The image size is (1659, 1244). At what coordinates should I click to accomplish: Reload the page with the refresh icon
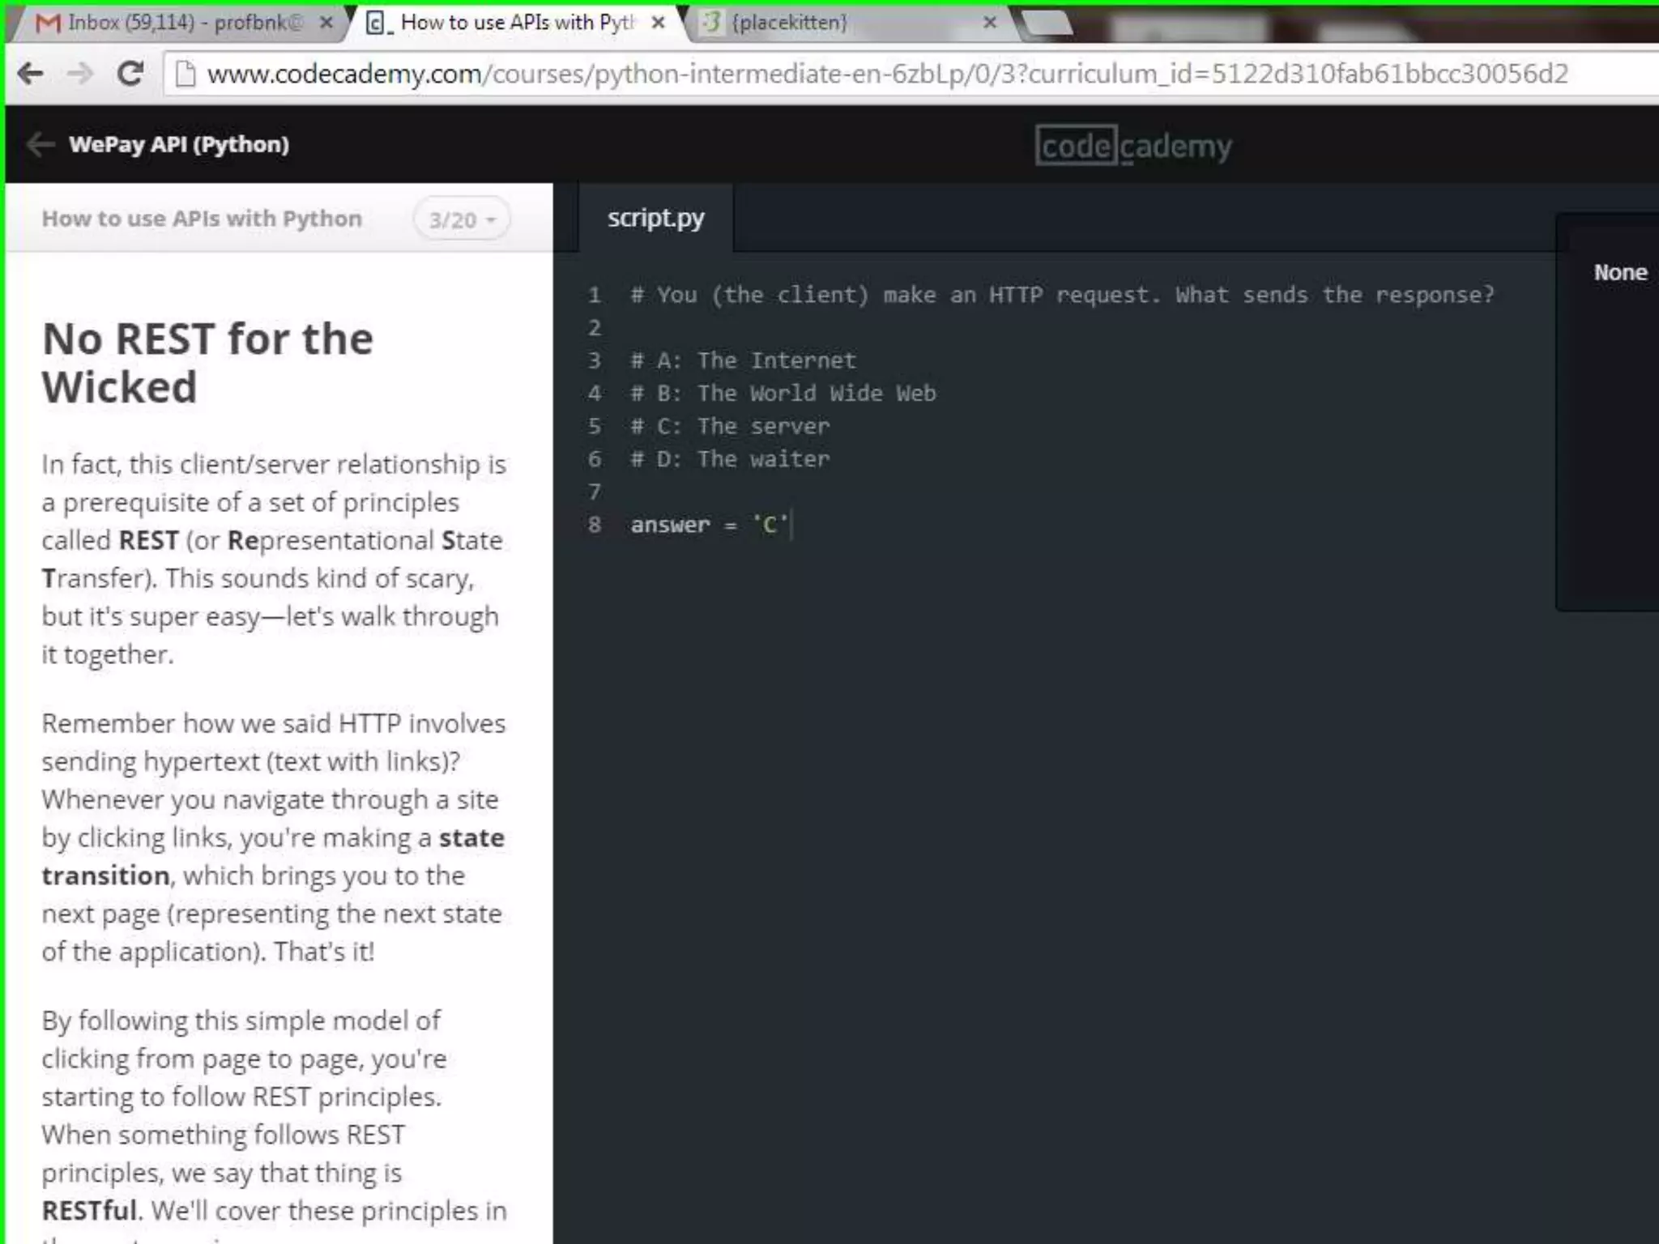tap(130, 74)
